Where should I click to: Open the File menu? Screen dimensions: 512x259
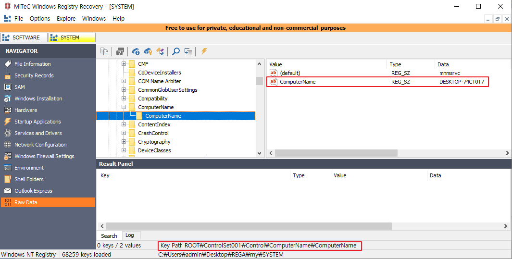point(19,19)
